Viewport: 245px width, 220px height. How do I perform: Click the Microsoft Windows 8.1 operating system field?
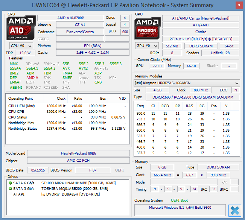tap(180, 208)
